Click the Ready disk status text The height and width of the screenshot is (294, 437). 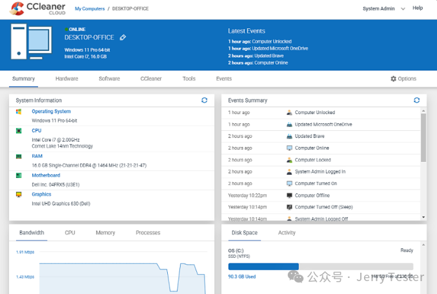point(407,250)
